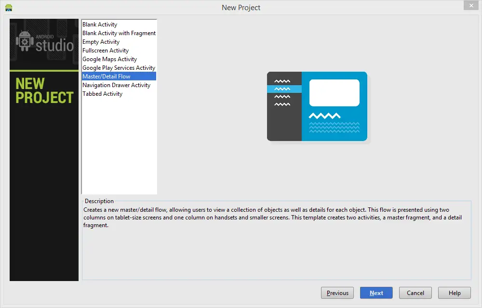The height and width of the screenshot is (308, 482).
Task: Open Help for this dialog
Action: point(455,293)
